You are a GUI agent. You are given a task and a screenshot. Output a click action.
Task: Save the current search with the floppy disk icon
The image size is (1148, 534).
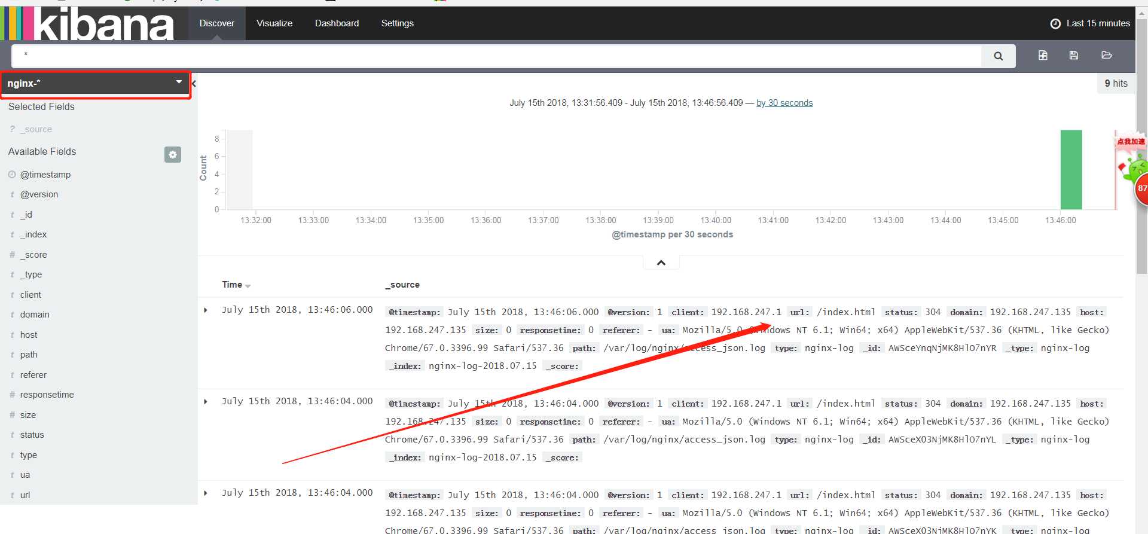click(1074, 55)
